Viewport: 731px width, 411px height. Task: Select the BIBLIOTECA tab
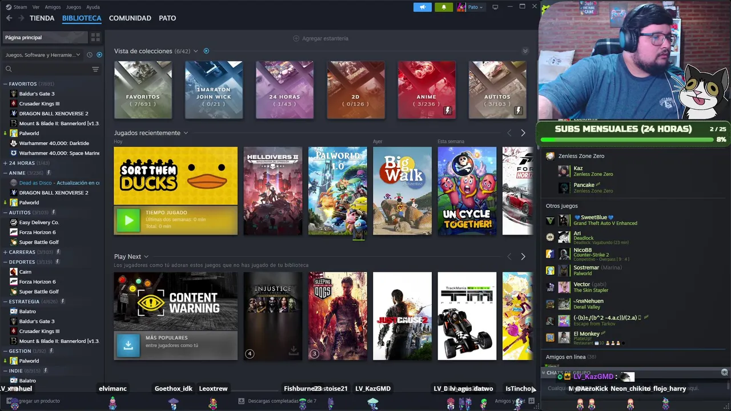pyautogui.click(x=82, y=18)
